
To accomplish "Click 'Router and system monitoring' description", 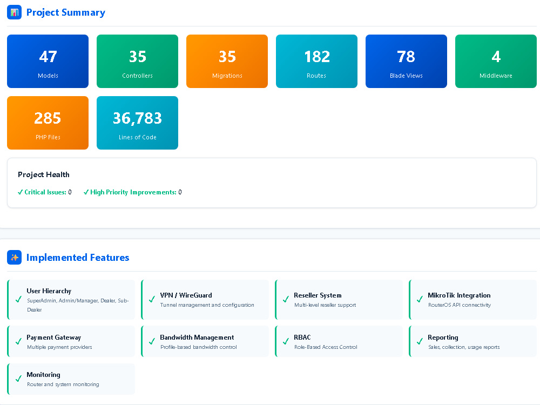I will [63, 384].
